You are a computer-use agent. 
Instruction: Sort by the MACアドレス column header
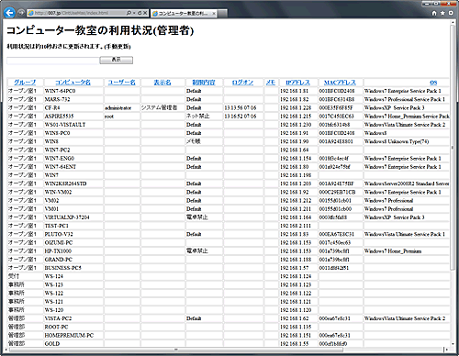tap(340, 83)
